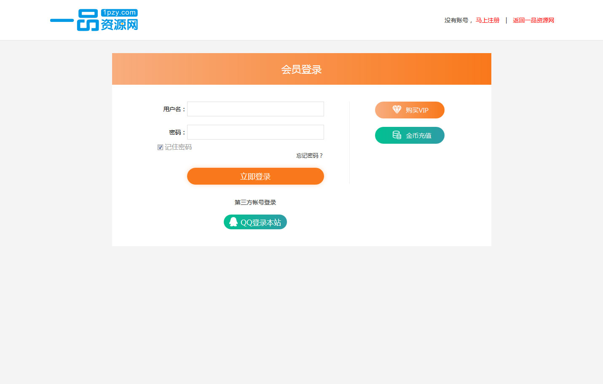This screenshot has width=603, height=384.
Task: Click the 金币充值 label
Action: [x=418, y=135]
